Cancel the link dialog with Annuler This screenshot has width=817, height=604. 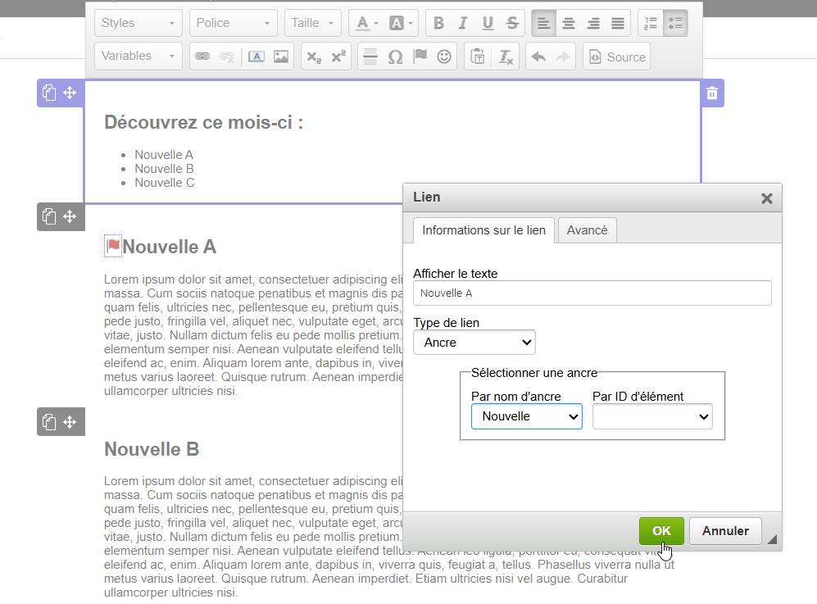click(724, 531)
